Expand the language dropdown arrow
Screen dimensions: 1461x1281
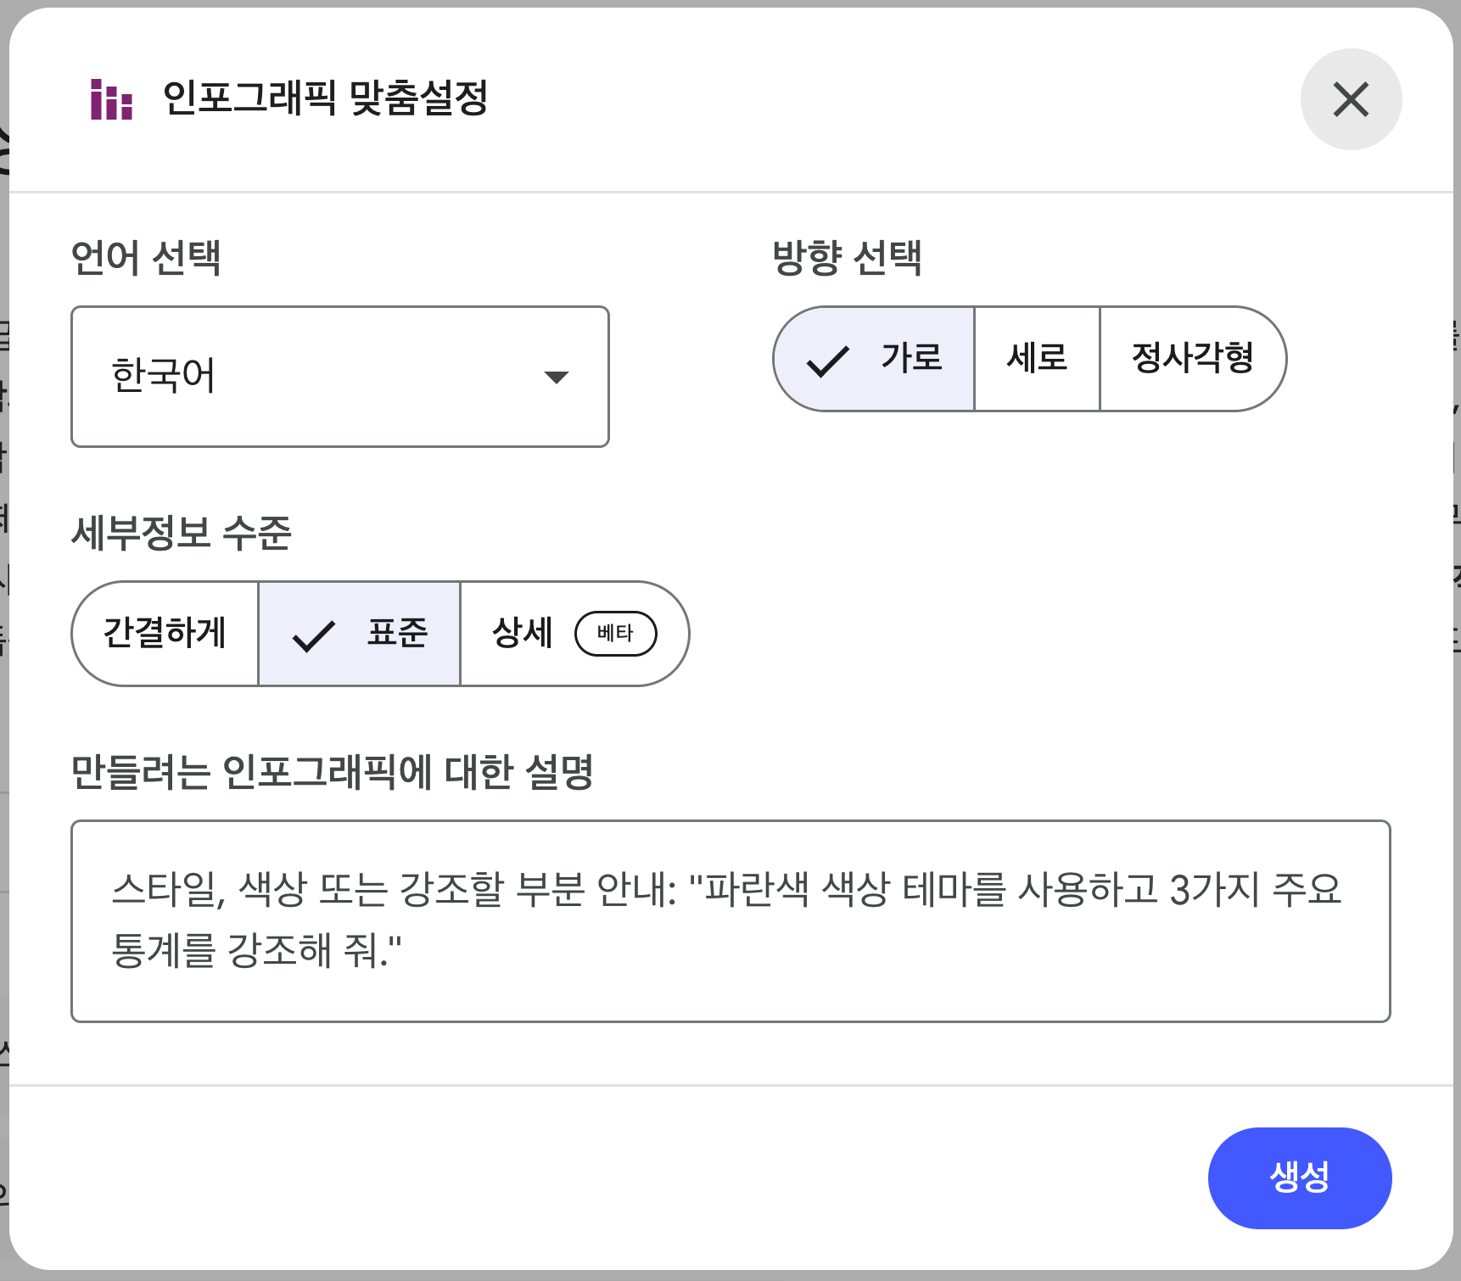pyautogui.click(x=557, y=377)
